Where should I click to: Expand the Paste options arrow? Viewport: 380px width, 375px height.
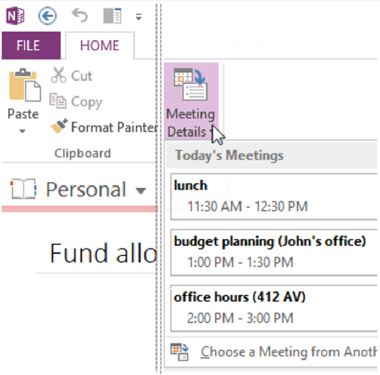[x=22, y=132]
